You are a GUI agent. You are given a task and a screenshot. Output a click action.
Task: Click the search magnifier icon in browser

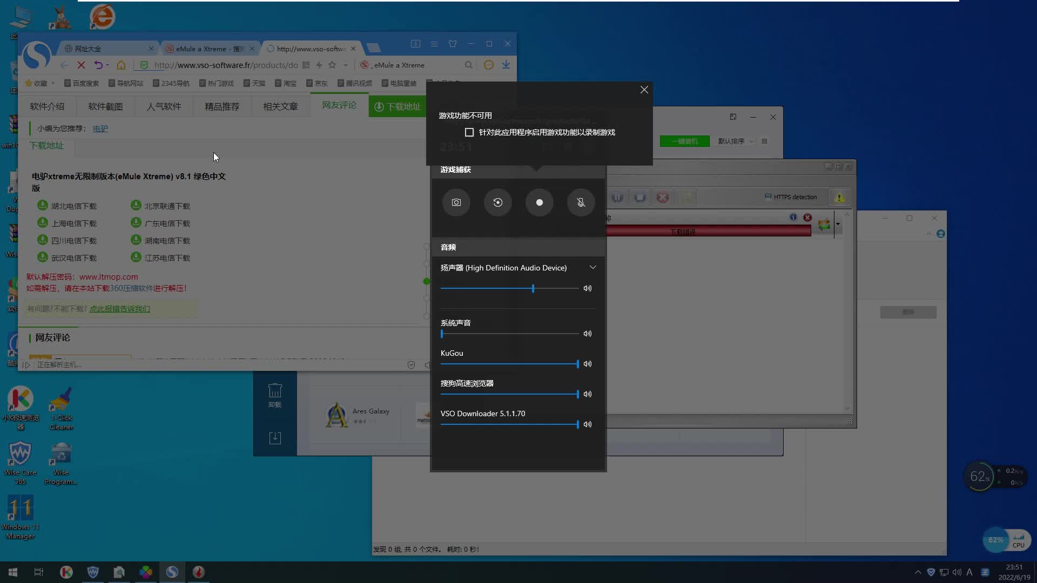469,65
